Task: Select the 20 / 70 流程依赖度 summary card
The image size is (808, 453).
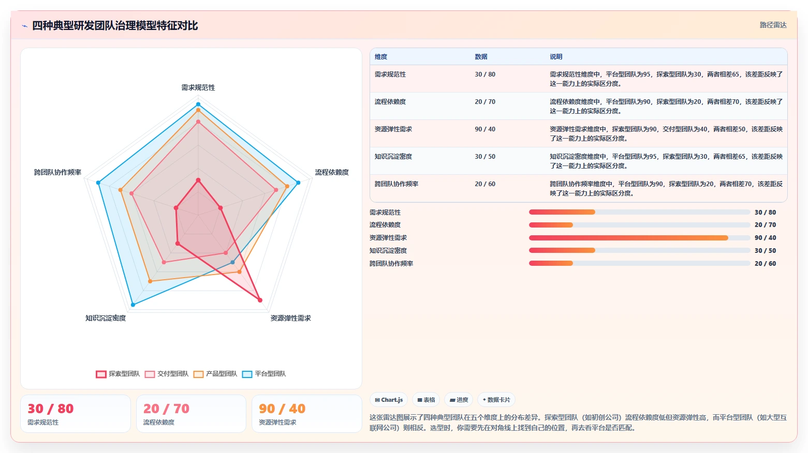Action: (x=191, y=414)
